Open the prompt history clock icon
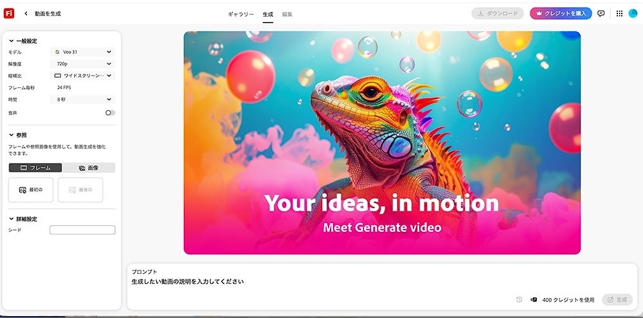Screen dimensions: 643x318 pos(519,299)
